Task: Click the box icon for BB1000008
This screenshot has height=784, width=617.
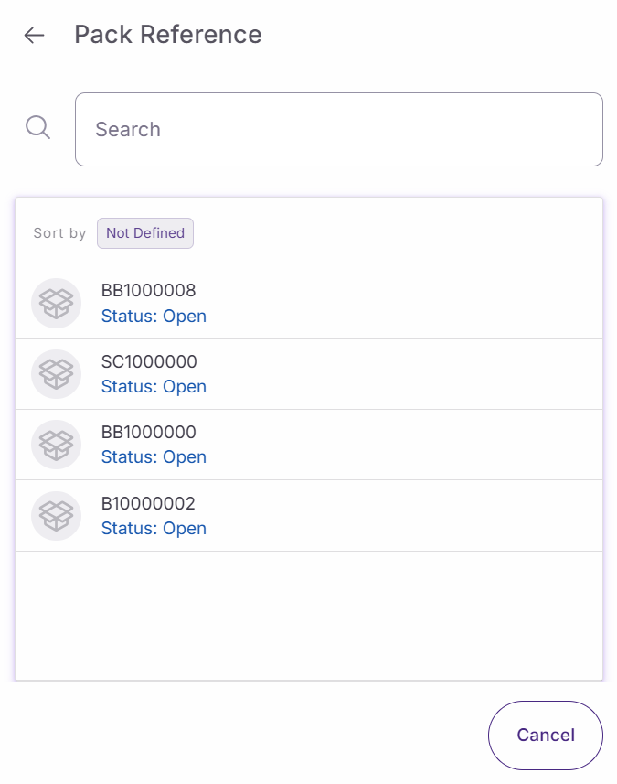Action: point(56,303)
